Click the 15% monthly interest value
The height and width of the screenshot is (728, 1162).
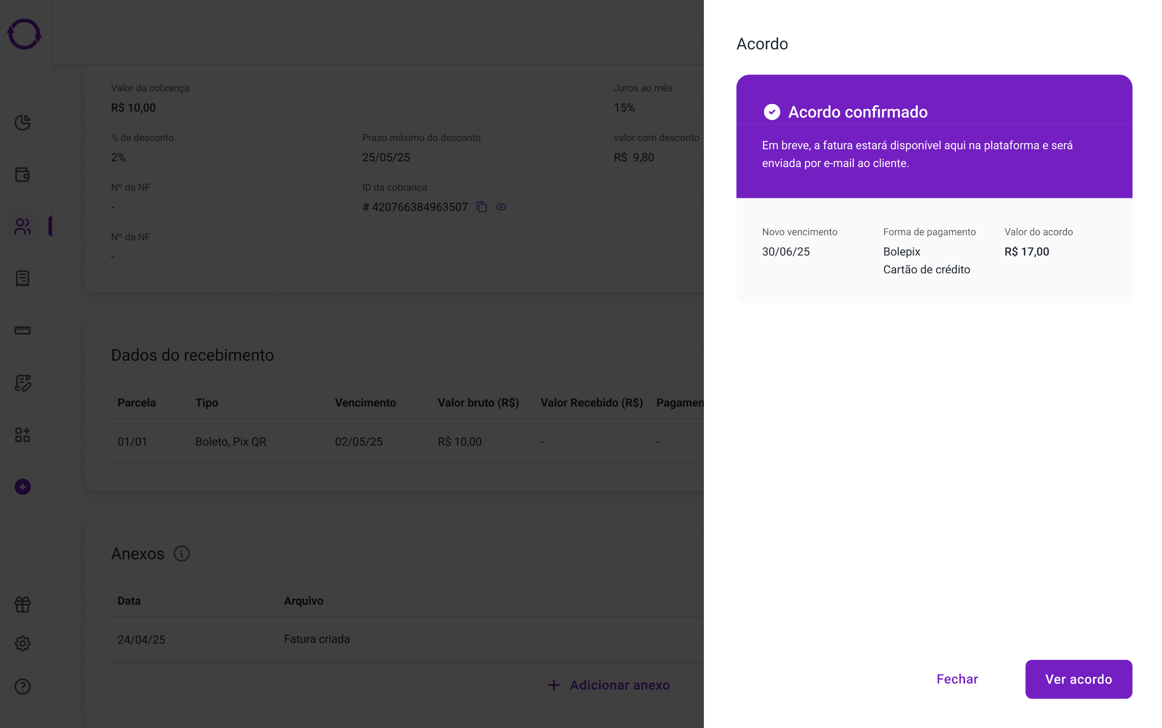624,108
